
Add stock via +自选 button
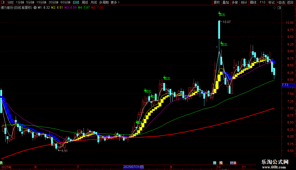pos(281,2)
